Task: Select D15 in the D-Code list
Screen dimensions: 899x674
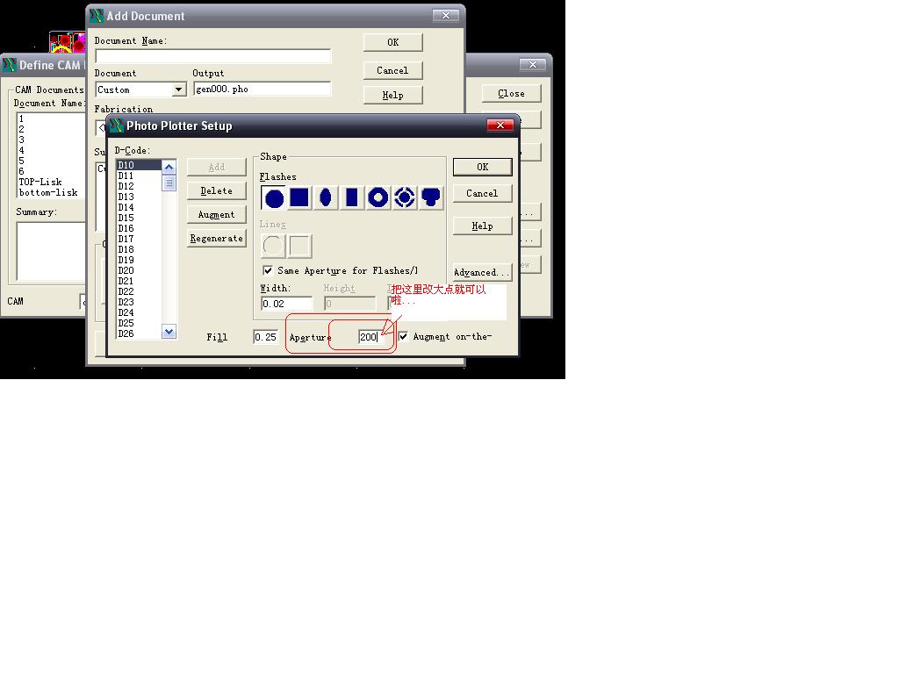Action: tap(140, 218)
